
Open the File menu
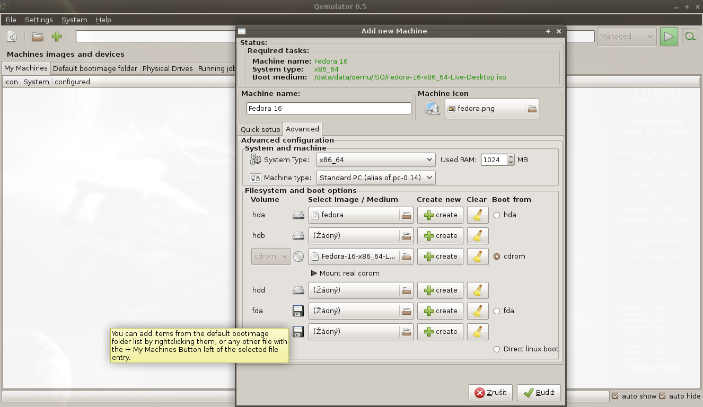(11, 20)
